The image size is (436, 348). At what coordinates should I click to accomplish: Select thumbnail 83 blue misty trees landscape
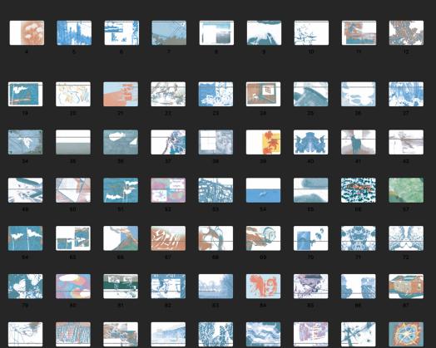click(216, 287)
